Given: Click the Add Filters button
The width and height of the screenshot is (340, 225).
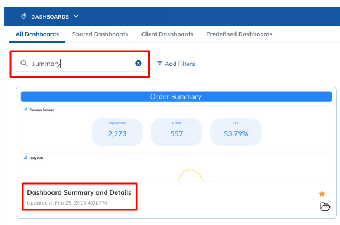Looking at the screenshot, I should [x=176, y=64].
